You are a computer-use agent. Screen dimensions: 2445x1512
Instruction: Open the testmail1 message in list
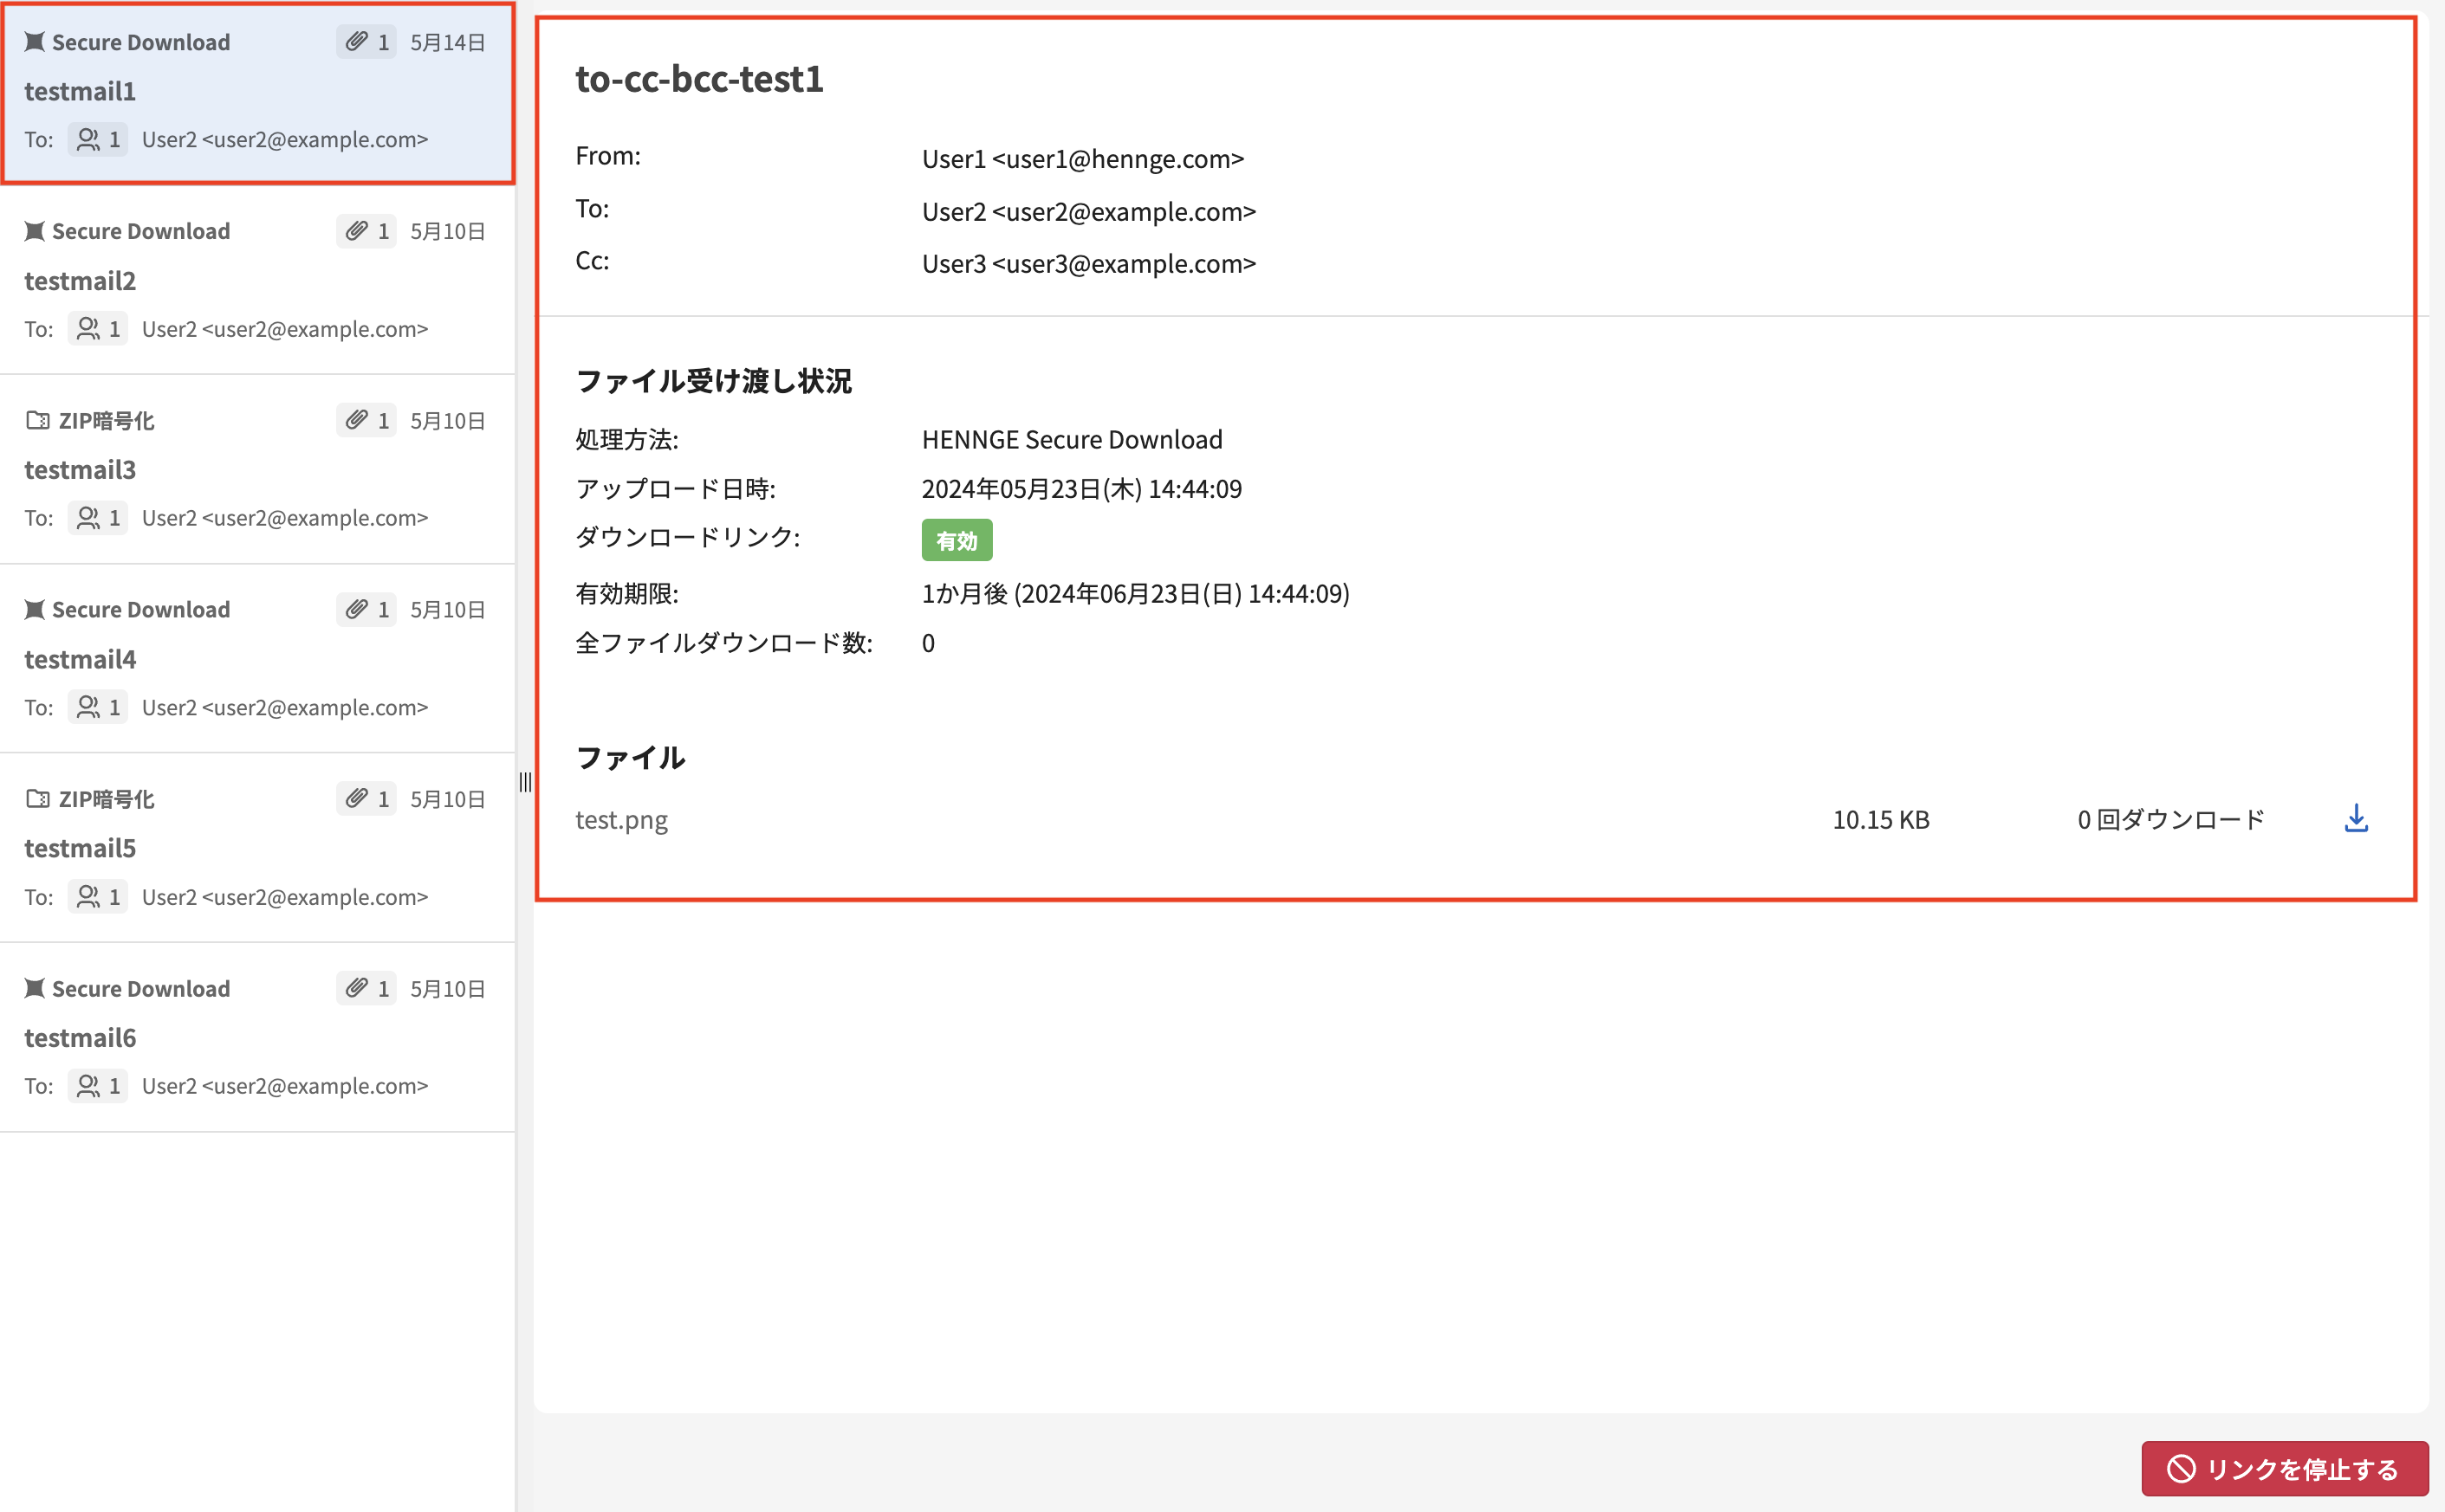[x=258, y=92]
